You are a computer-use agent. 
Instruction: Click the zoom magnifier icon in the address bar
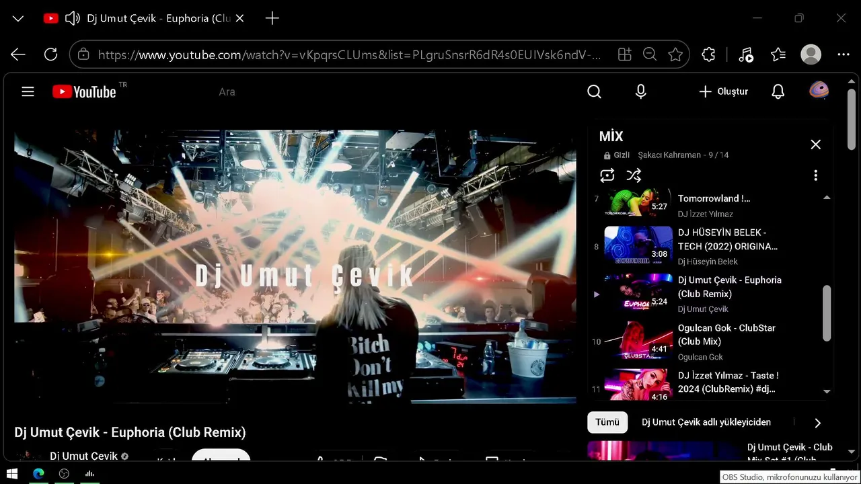pos(650,54)
